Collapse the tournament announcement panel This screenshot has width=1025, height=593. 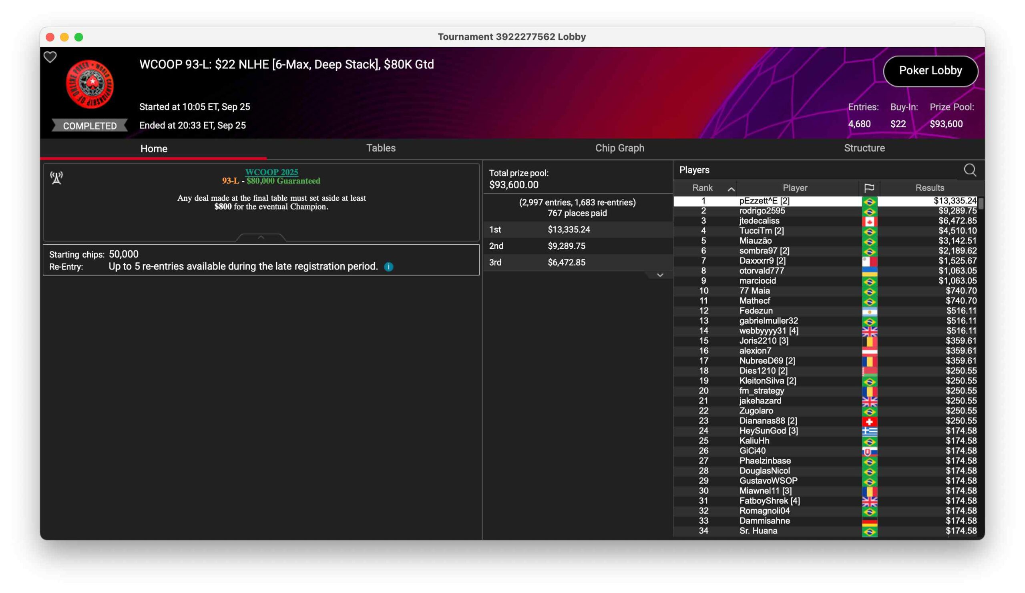click(261, 237)
